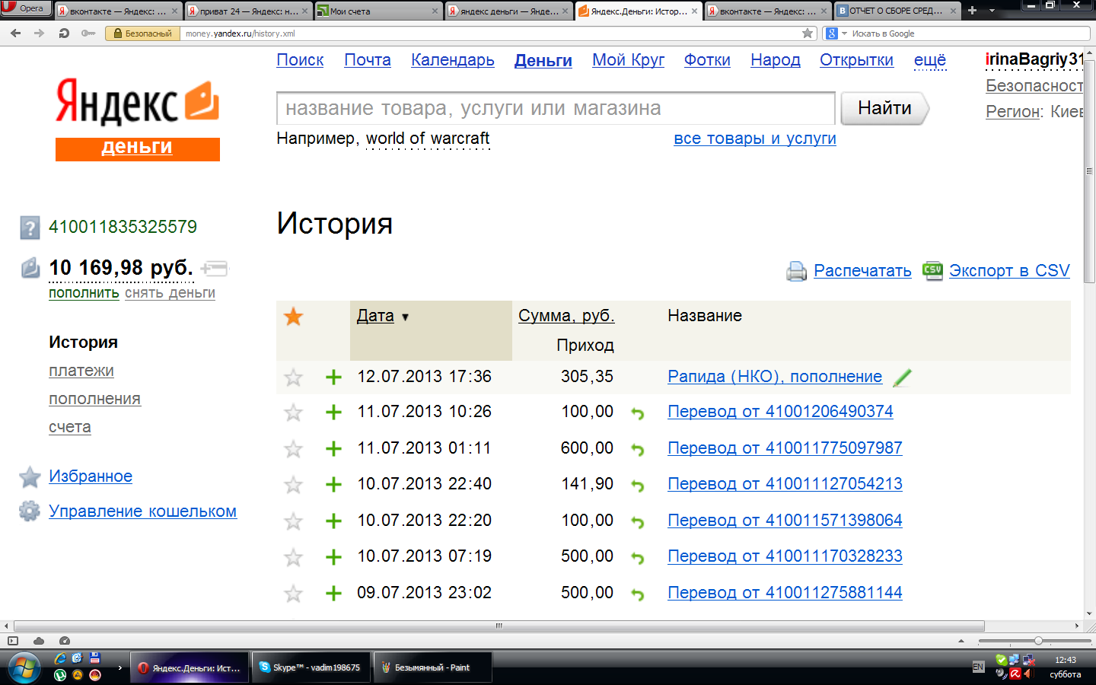
Task: Star the 10.07.2013 22:40 transaction
Action: coord(293,485)
